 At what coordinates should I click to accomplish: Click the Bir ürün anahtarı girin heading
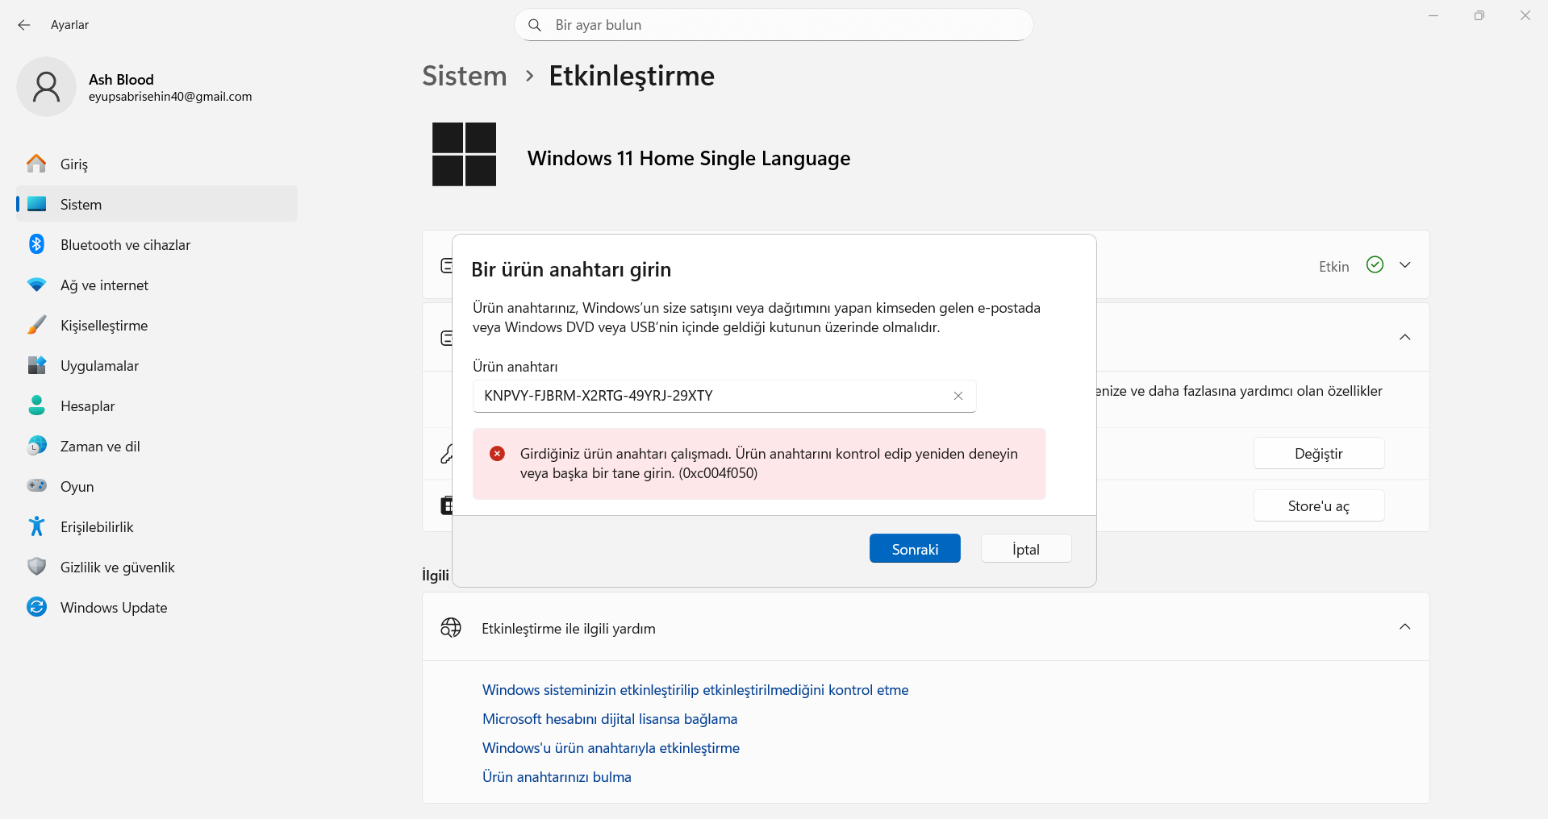pos(571,269)
